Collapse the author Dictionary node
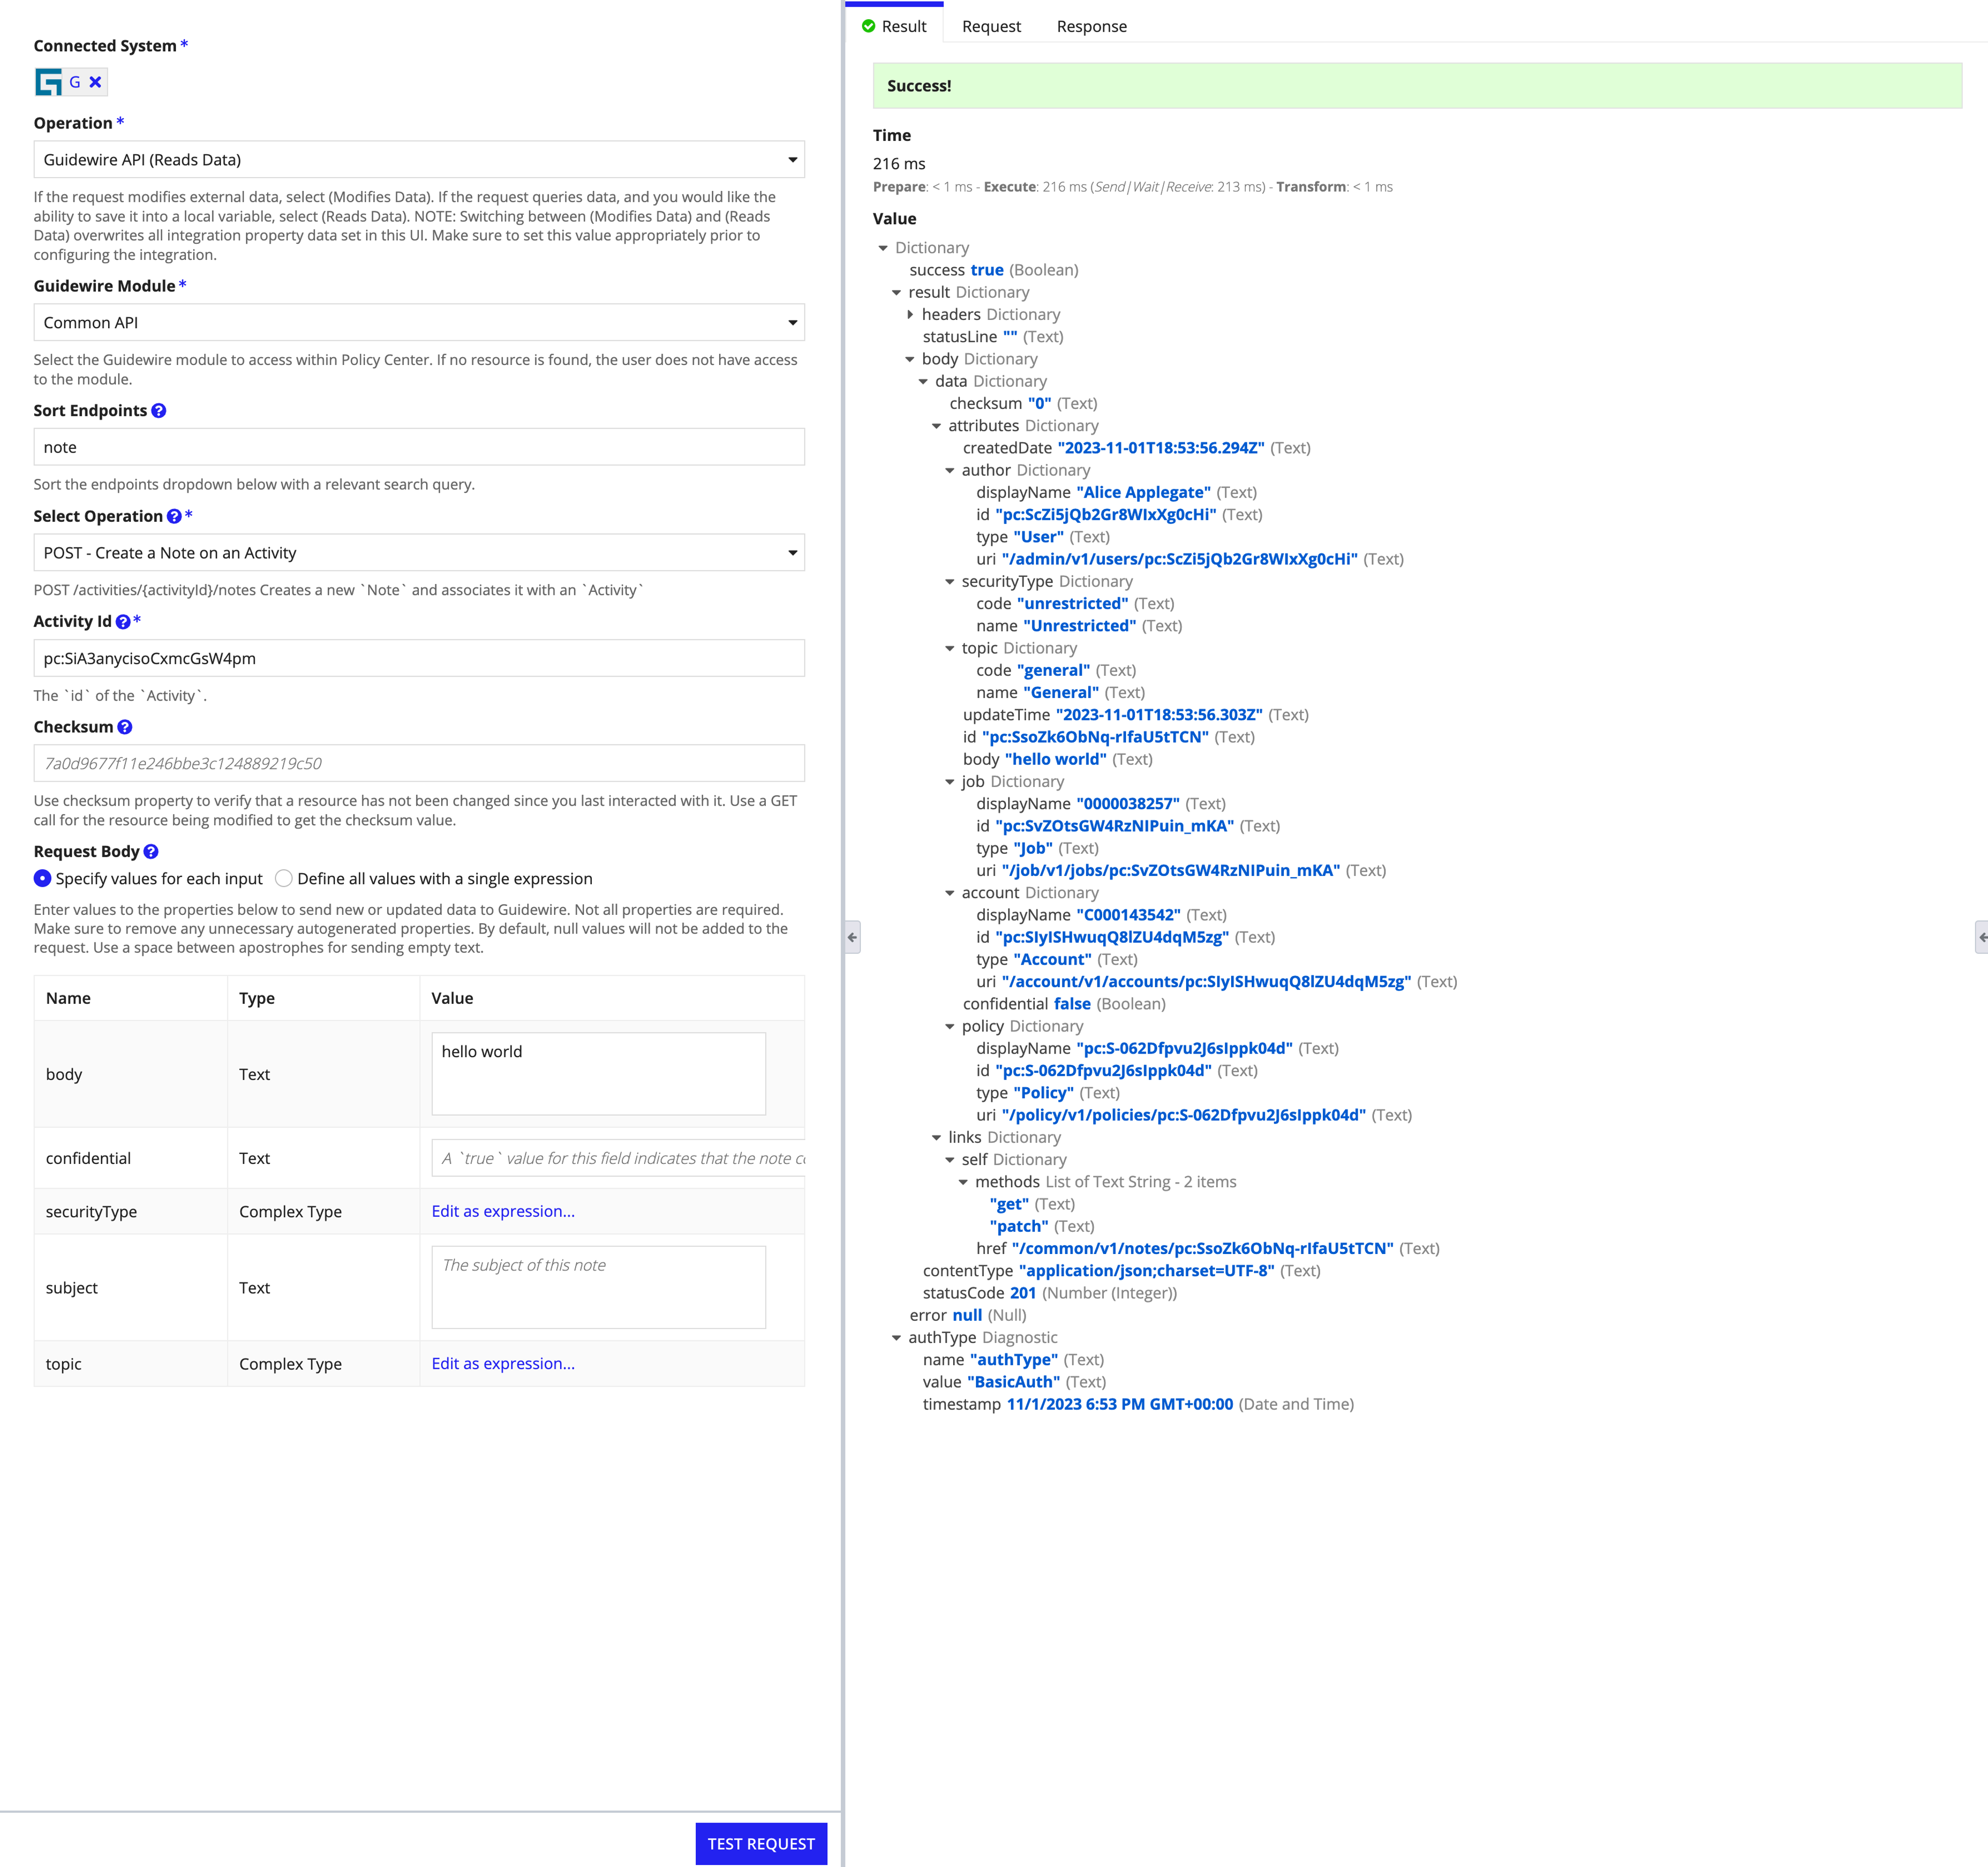1988x1867 pixels. pyautogui.click(x=950, y=471)
